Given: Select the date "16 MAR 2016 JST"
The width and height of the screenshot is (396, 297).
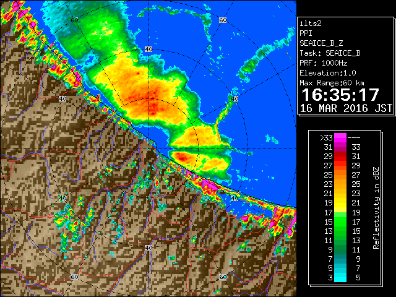Looking at the screenshot, I should (346, 108).
